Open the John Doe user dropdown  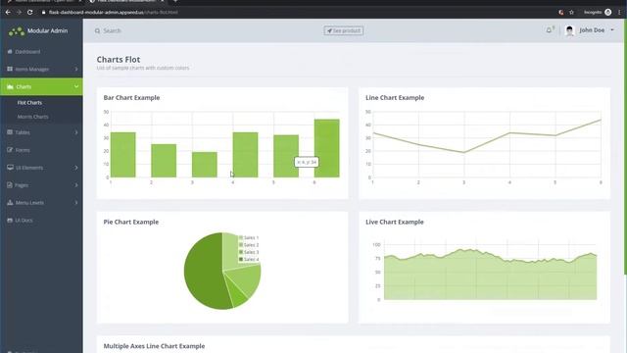click(x=612, y=30)
